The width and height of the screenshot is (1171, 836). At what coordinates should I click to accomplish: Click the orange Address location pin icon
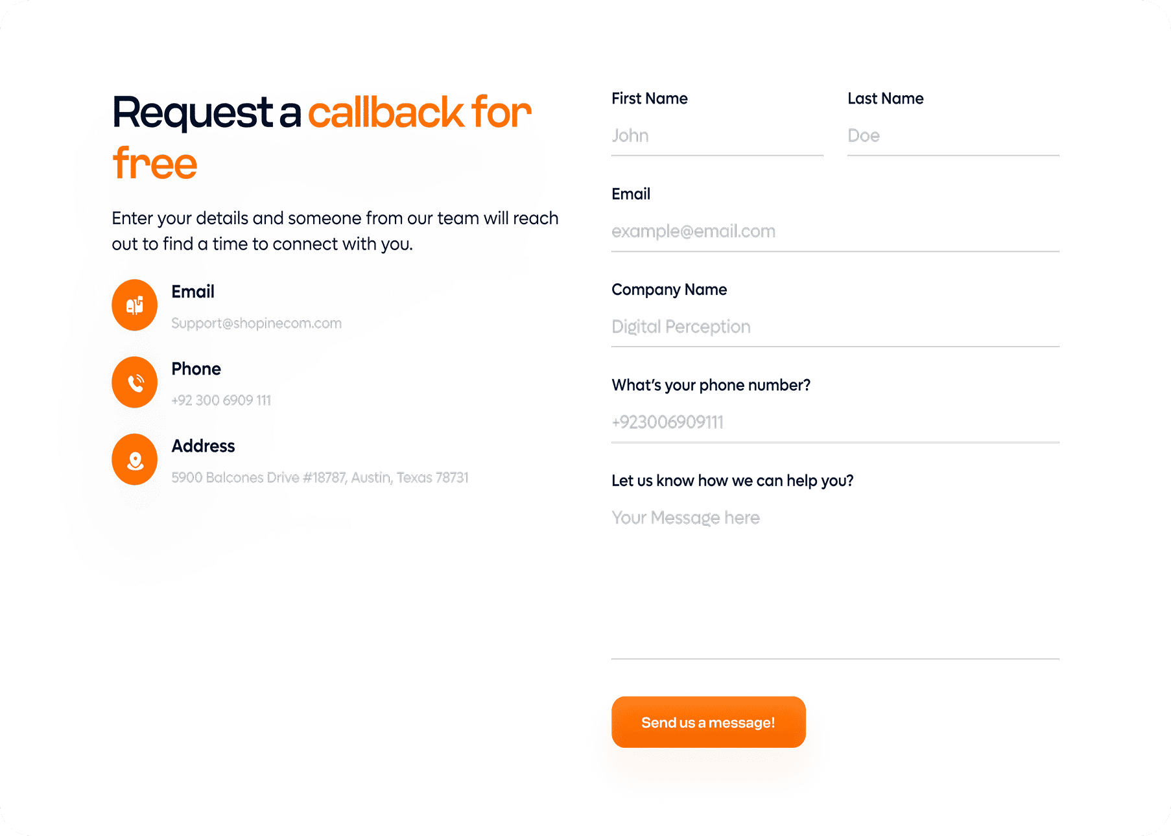[135, 459]
